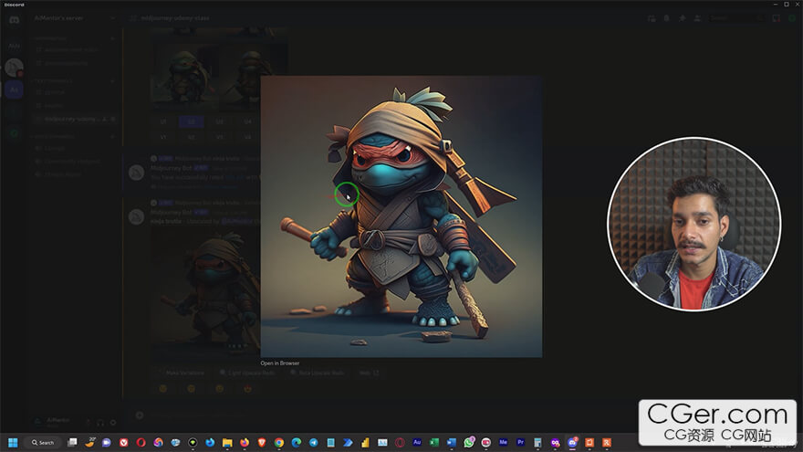Join the Community Hangout voice channel

coord(74,161)
